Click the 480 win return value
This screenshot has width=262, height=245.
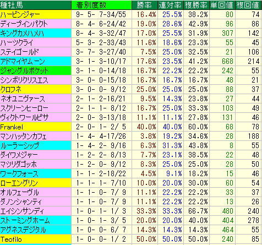(x=227, y=211)
